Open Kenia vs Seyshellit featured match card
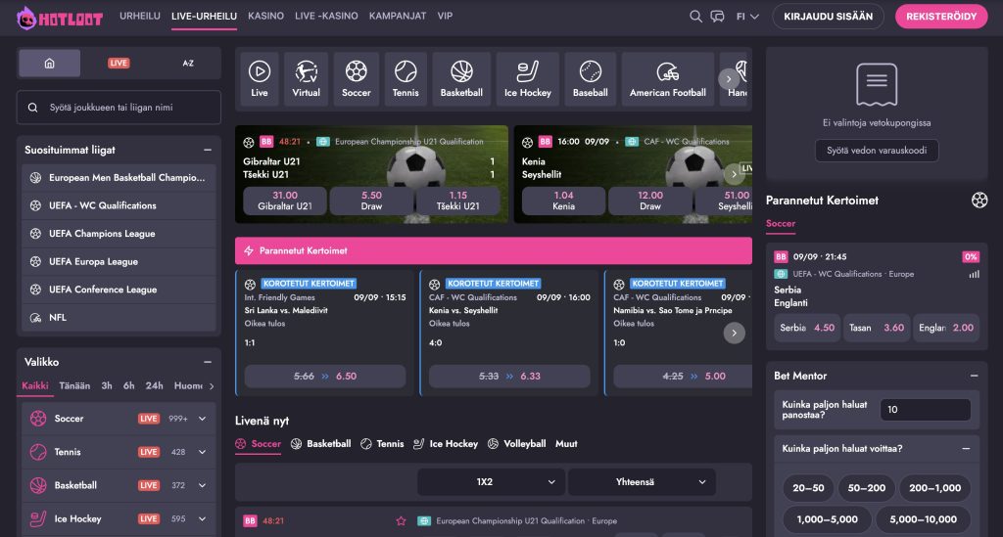The width and height of the screenshot is (1003, 537). [x=634, y=174]
